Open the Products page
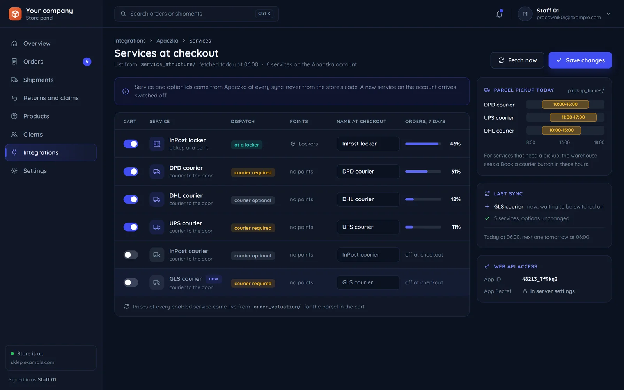The height and width of the screenshot is (390, 624). (x=51, y=116)
